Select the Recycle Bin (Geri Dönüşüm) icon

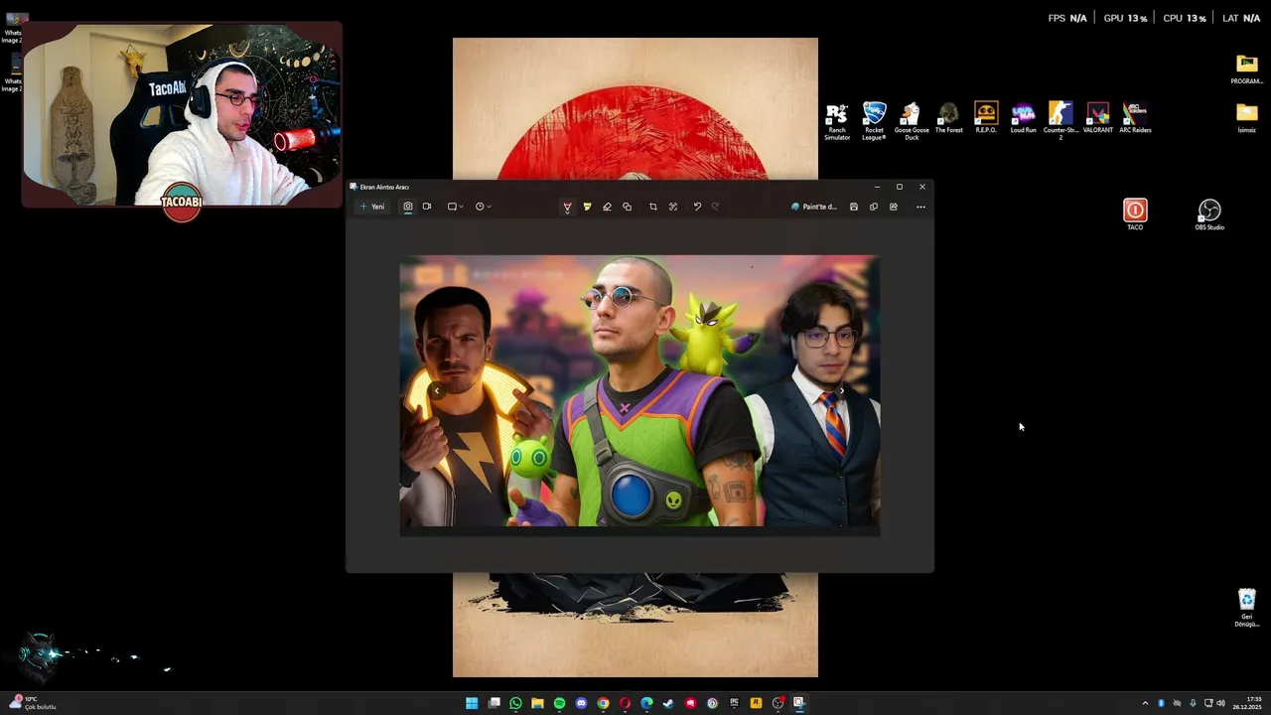1246,608
